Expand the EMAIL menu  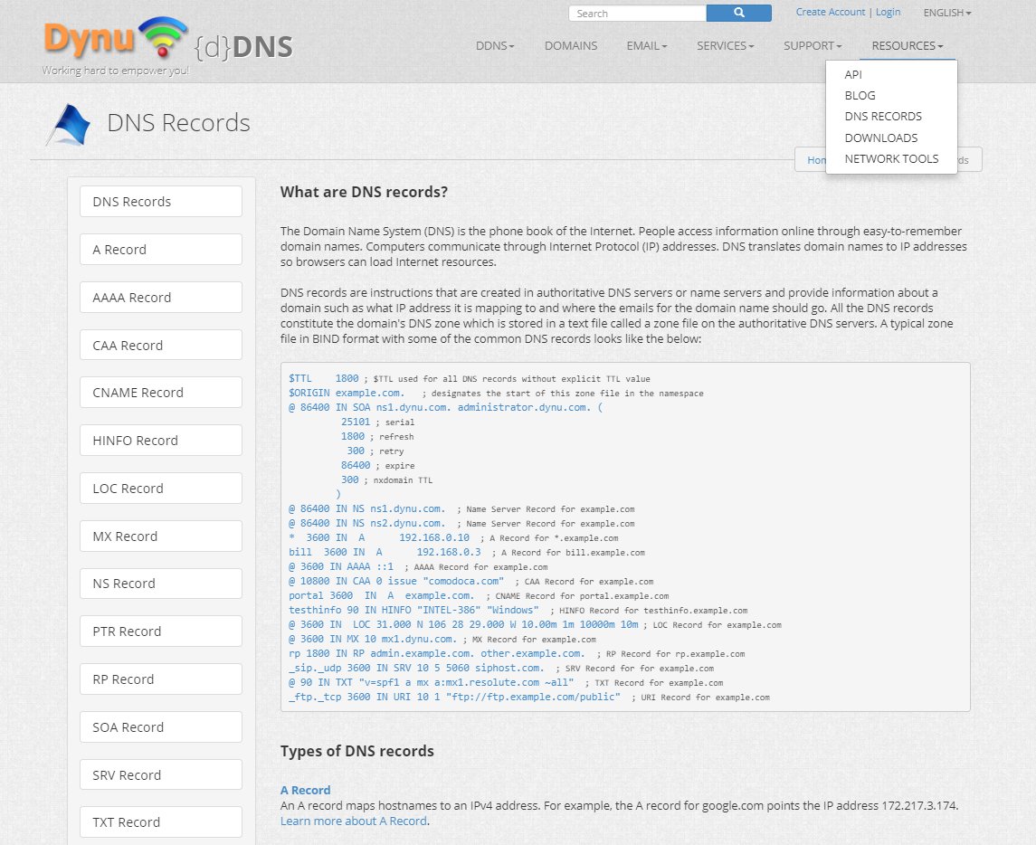(x=647, y=45)
